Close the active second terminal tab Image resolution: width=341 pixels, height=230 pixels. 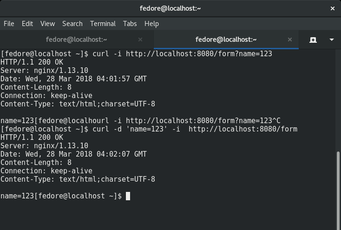[x=290, y=39]
